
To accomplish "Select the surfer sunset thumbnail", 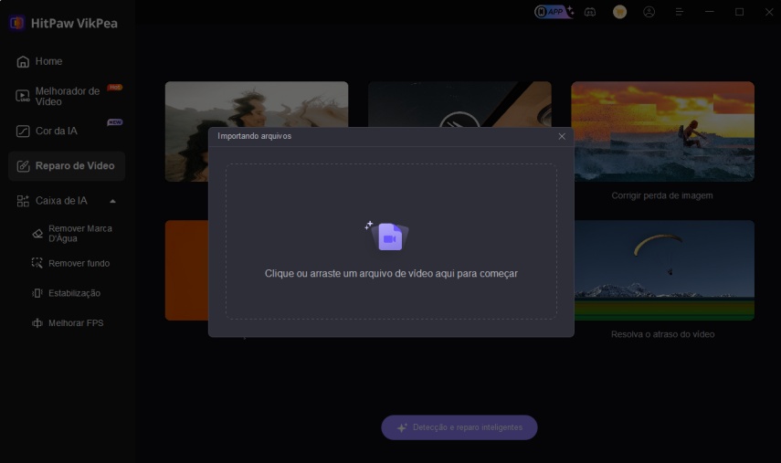I will coord(664,132).
